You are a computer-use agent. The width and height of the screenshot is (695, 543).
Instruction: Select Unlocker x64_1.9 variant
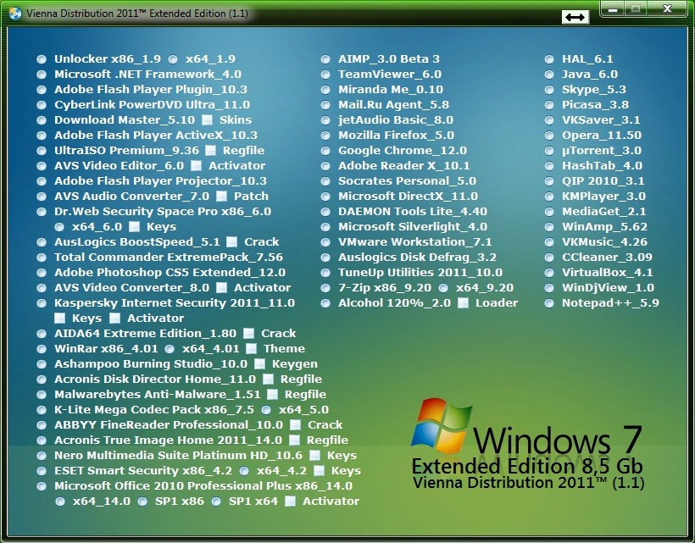(x=173, y=59)
